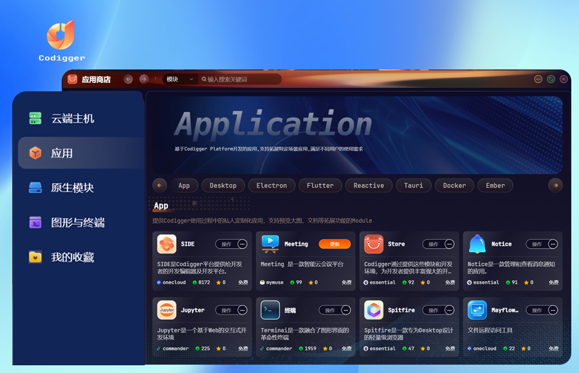Switch to the Desktop category tab
The height and width of the screenshot is (373, 579).
coord(223,185)
